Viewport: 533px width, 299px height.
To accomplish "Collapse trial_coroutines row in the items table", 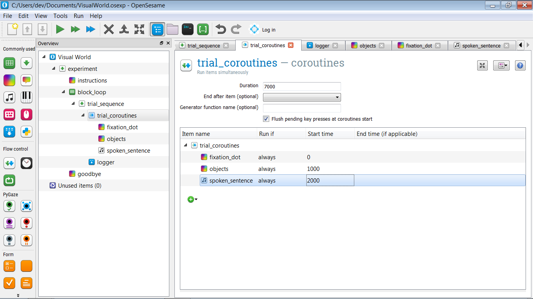I will point(185,145).
